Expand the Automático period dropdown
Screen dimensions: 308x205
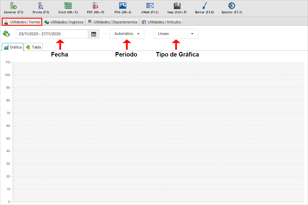tap(127, 34)
